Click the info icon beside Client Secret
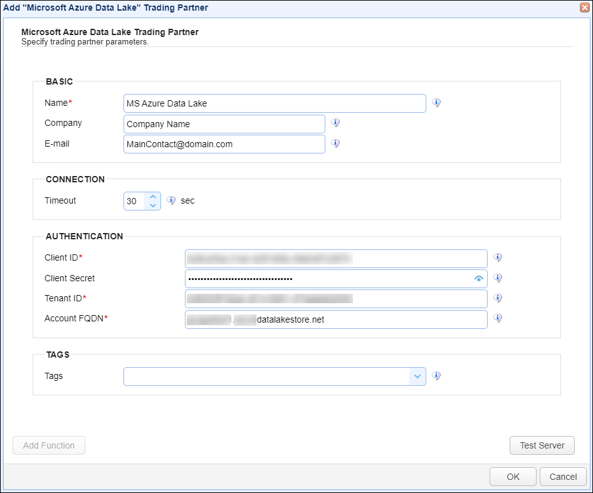593x493 pixels. click(x=498, y=278)
